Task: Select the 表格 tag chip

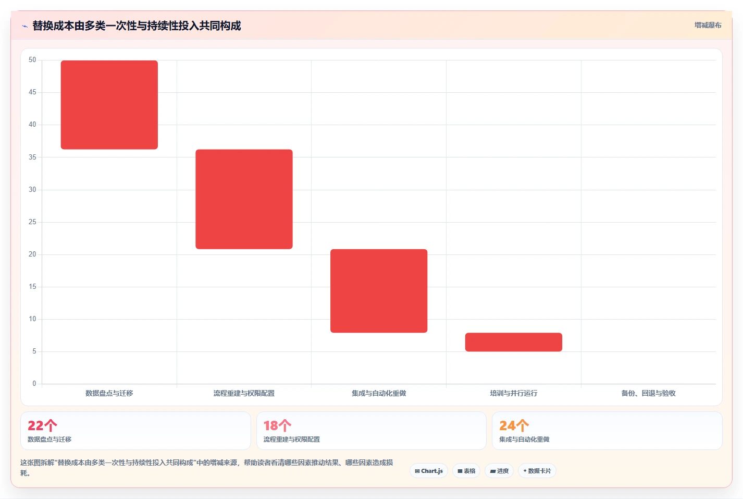Action: click(x=466, y=471)
